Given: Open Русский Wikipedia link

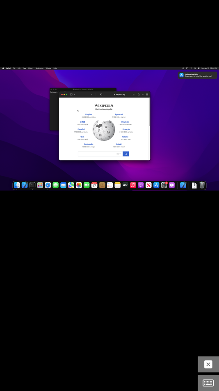Looking at the screenshot, I should coord(119,114).
